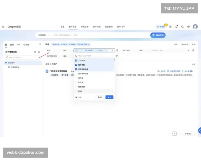Click 取消 in the tag dropdown
The height and width of the screenshot is (161, 201).
tap(100, 97)
